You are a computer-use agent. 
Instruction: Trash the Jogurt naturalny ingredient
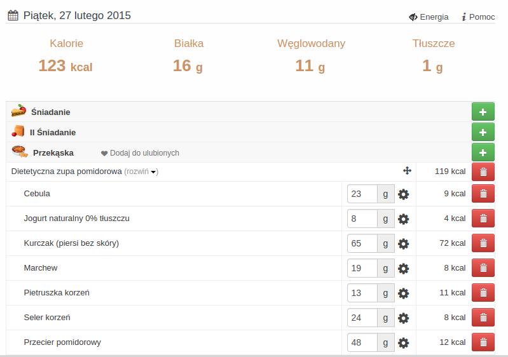(483, 219)
